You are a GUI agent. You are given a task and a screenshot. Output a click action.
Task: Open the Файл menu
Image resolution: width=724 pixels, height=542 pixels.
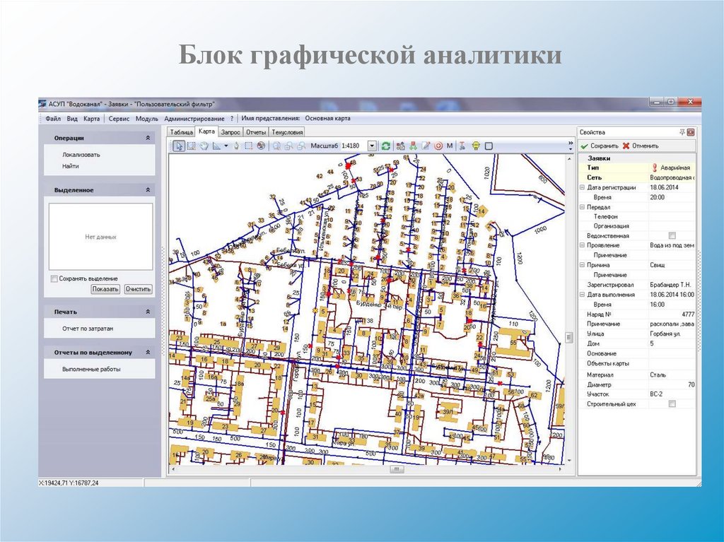coord(53,119)
